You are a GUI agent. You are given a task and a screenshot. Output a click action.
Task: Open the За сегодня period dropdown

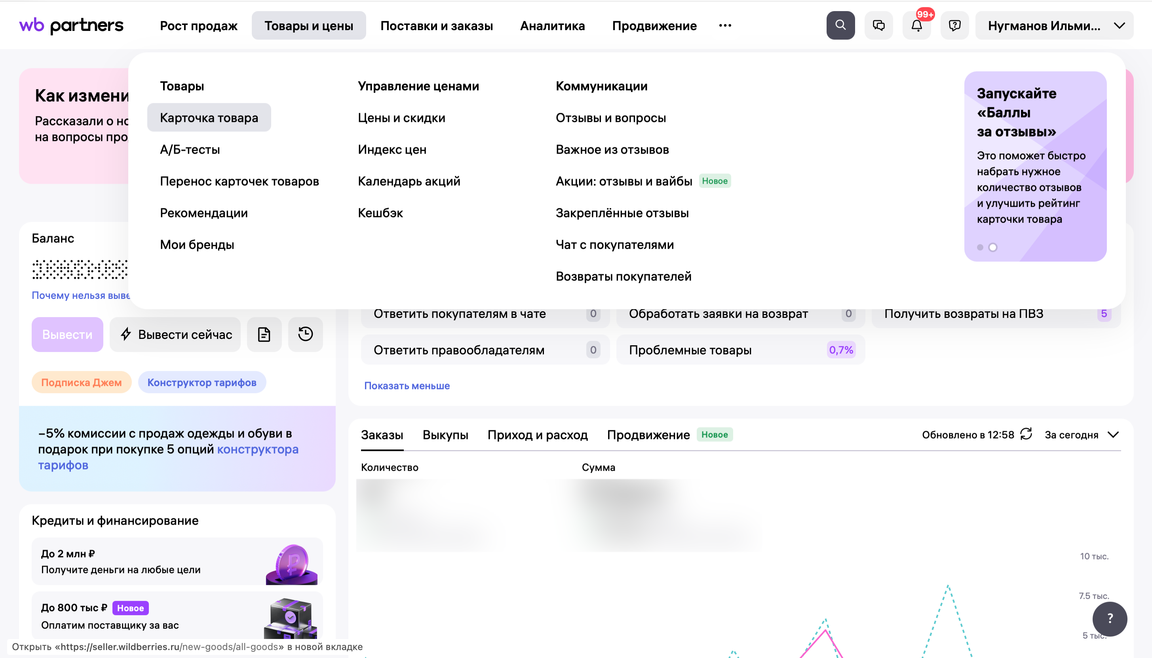[x=1082, y=434]
